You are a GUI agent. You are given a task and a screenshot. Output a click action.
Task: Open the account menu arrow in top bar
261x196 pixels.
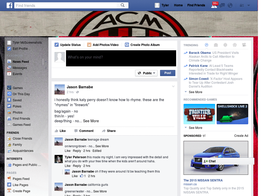pos(249,6)
